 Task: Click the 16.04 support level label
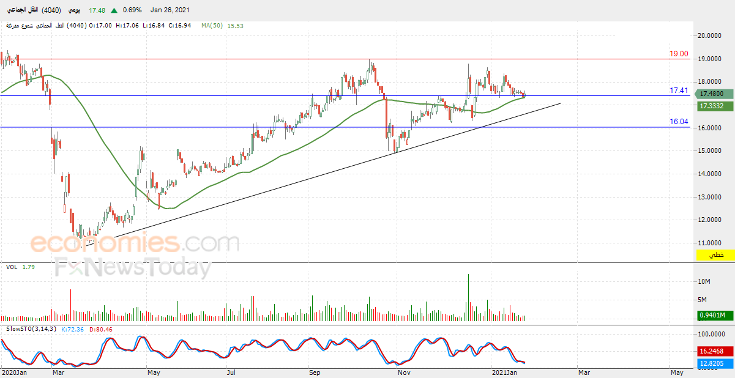click(679, 122)
